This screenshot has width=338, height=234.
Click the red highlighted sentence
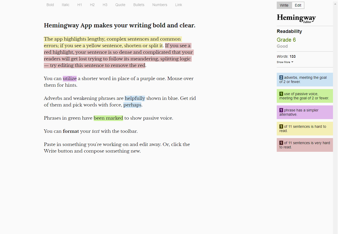coord(119,55)
